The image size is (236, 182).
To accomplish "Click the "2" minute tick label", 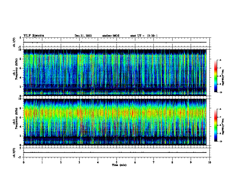I will click(x=61, y=162).
